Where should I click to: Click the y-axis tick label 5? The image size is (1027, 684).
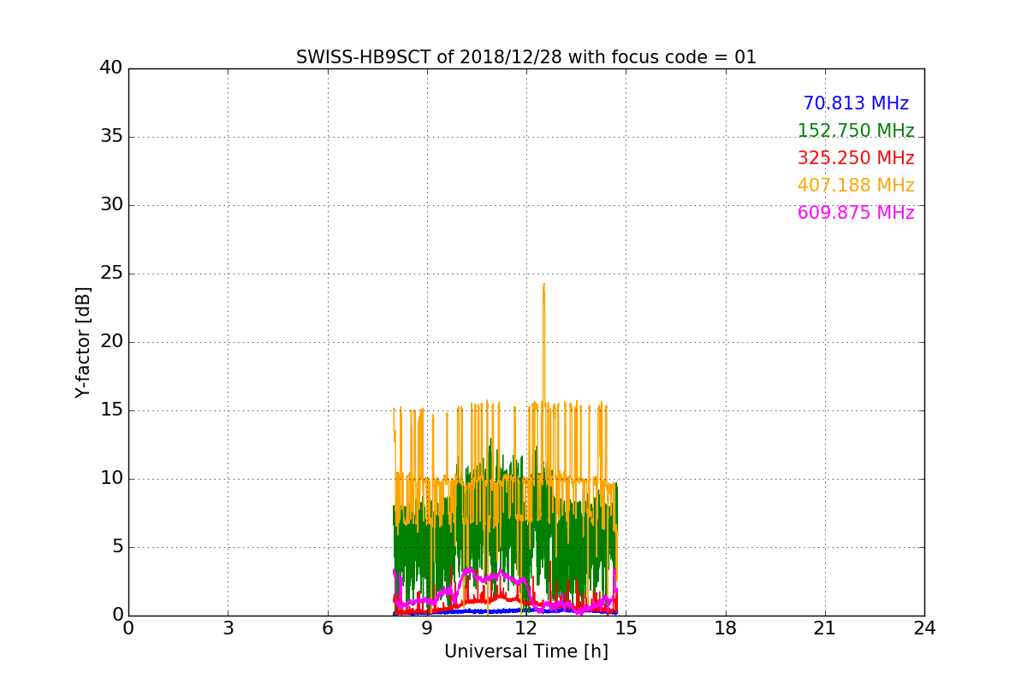click(116, 547)
